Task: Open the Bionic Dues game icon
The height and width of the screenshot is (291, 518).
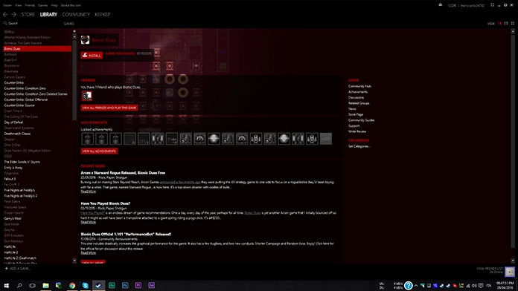Action: pyautogui.click(x=86, y=40)
